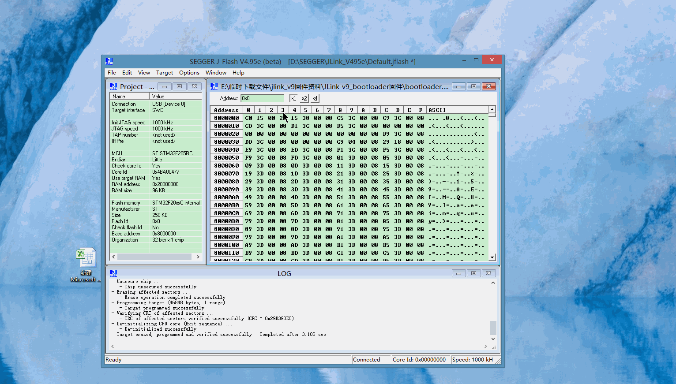
Task: Click Project panel scroll right arrow
Action: pyautogui.click(x=198, y=257)
